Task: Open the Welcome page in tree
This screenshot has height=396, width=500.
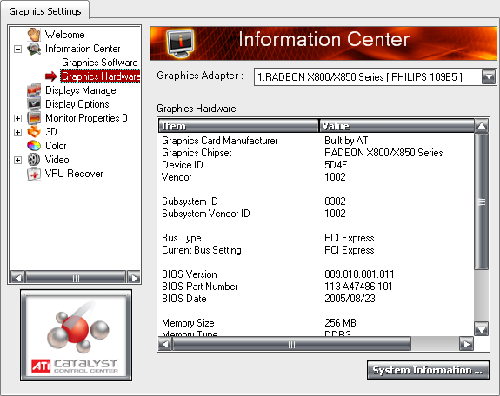Action: 64,35
